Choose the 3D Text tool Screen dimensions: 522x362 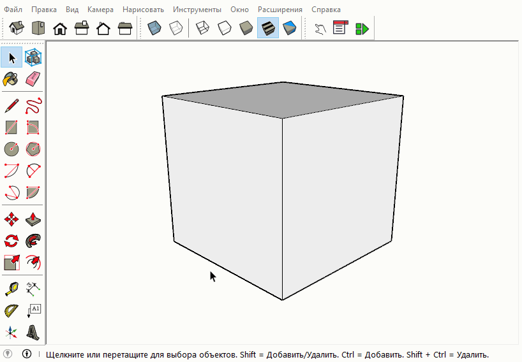coord(33,333)
